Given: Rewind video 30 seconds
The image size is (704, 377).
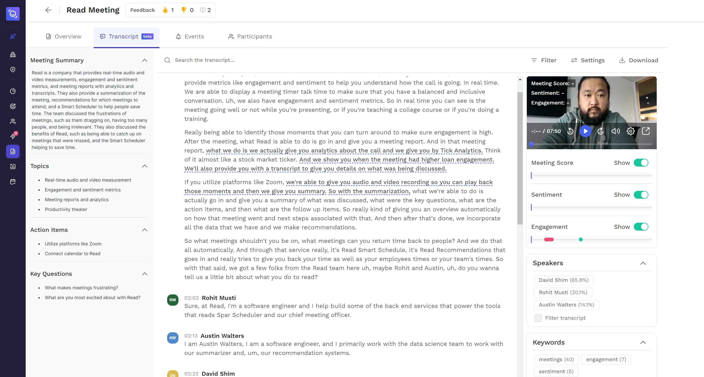Looking at the screenshot, I should pyautogui.click(x=570, y=131).
